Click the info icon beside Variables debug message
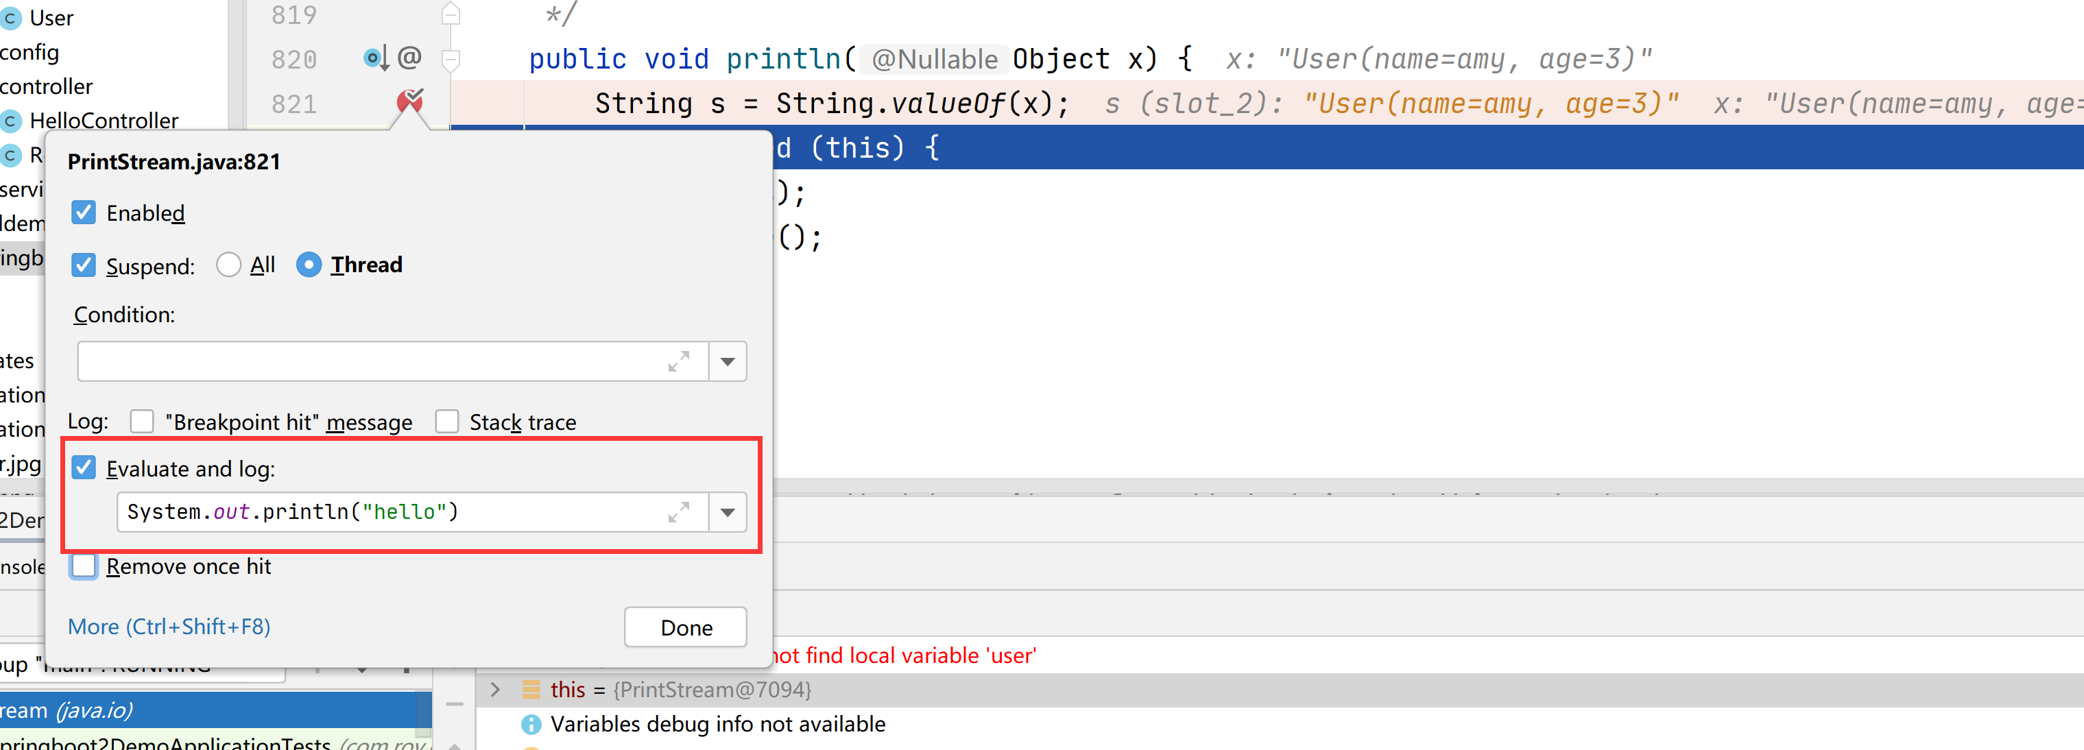This screenshot has height=750, width=2084. click(x=531, y=724)
